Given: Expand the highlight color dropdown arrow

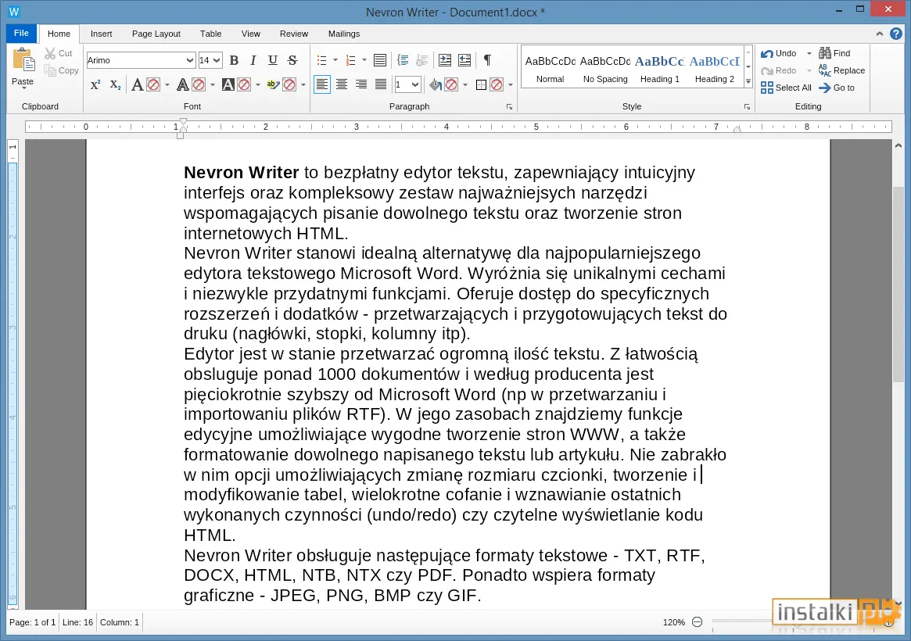Looking at the screenshot, I should pyautogui.click(x=303, y=85).
